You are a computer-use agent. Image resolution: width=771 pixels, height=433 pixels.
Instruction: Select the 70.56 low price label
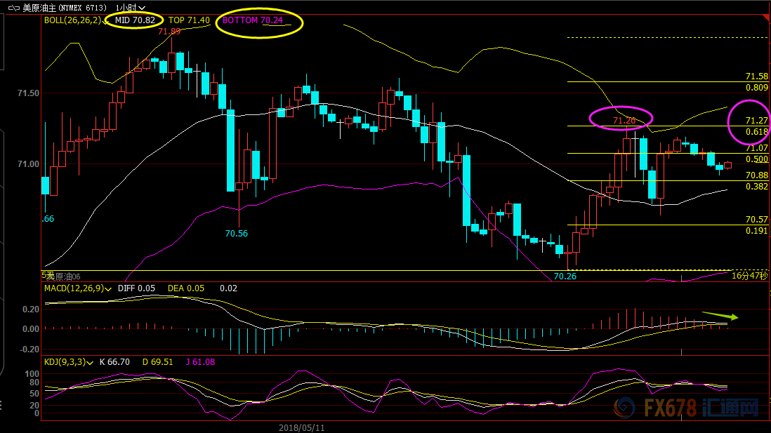(237, 234)
